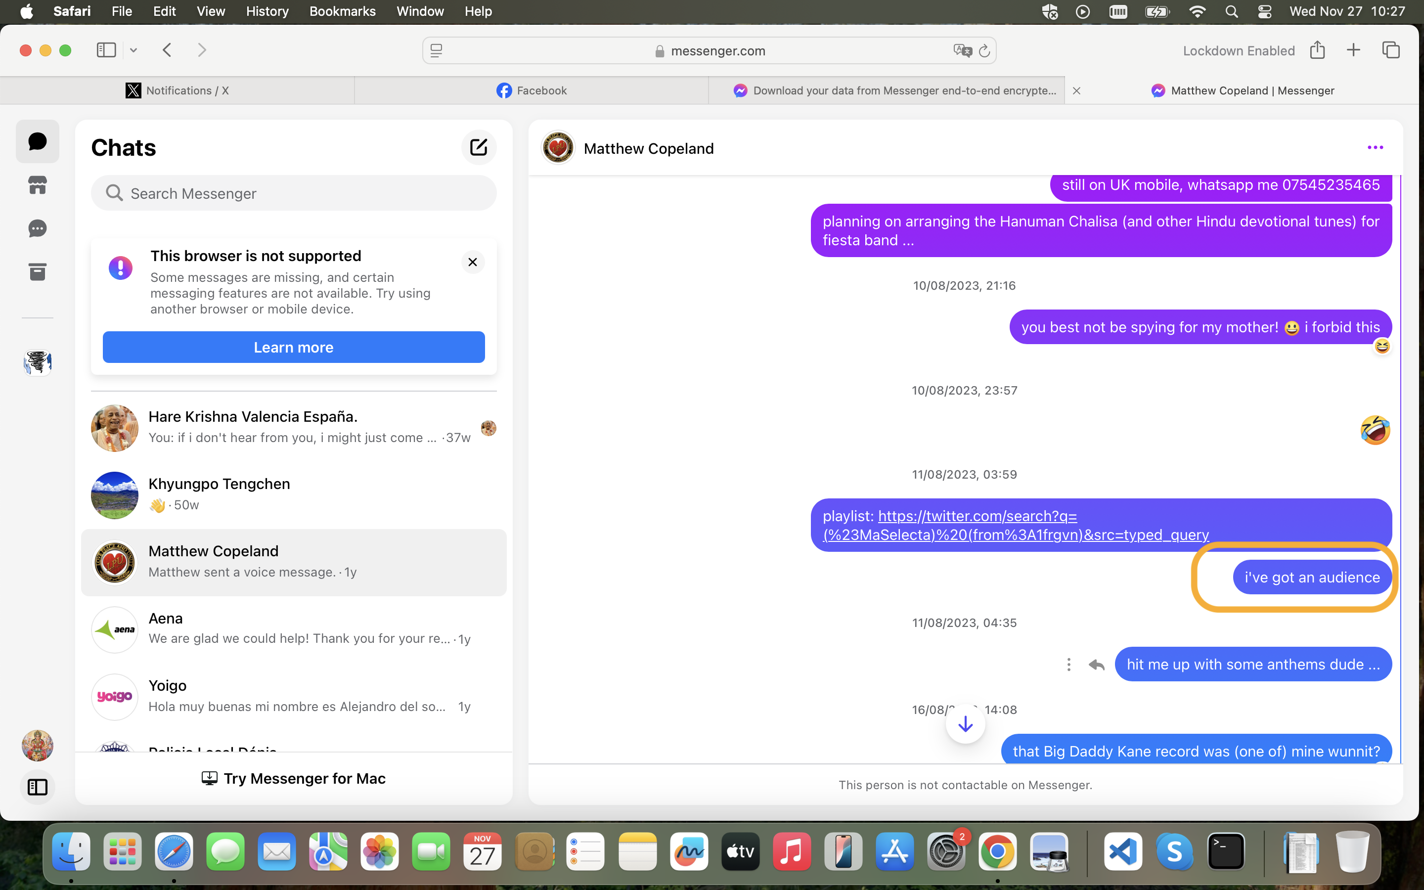Open System Settings from the Dock
Viewport: 1424px width, 890px height.
tap(946, 851)
